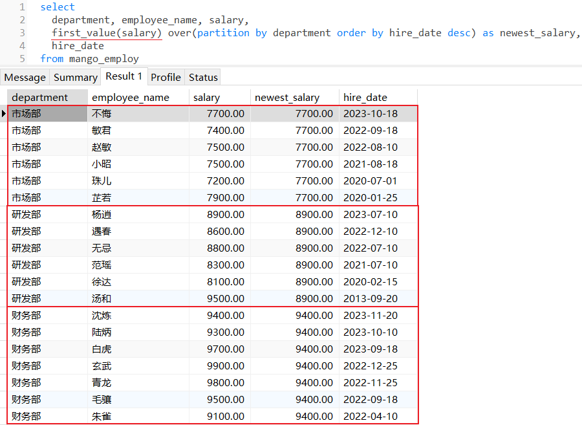The width and height of the screenshot is (582, 425).
Task: Click first_value(salary) in the SQL editor
Action: 107,33
